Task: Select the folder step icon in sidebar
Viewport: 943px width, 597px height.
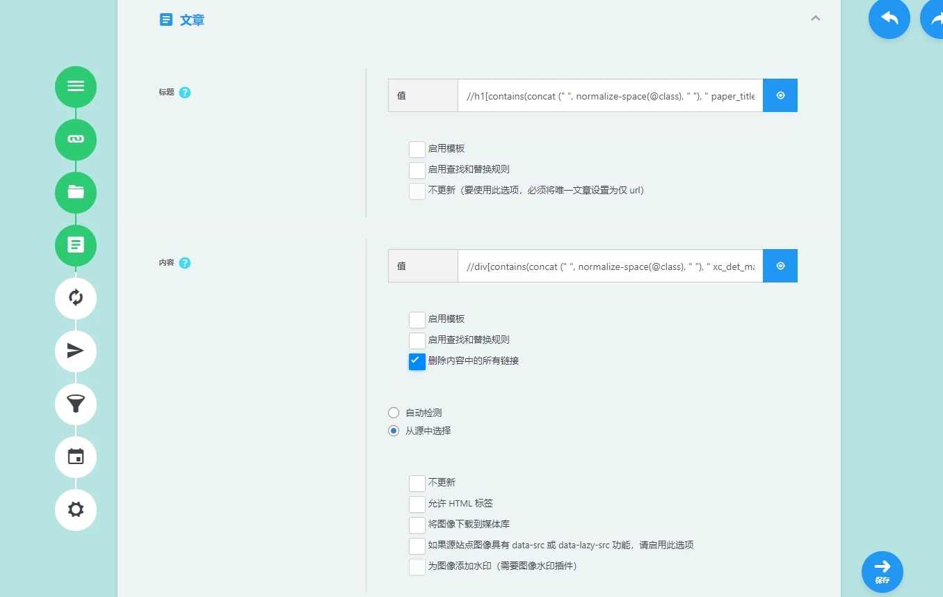Action: point(76,193)
